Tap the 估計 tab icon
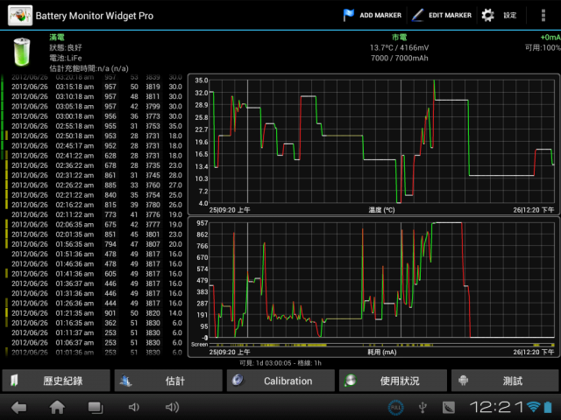This screenshot has width=561, height=420. [x=125, y=381]
